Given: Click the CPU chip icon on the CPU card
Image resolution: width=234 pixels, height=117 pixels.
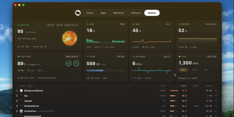Looking at the screenshot, I should pos(87,24).
